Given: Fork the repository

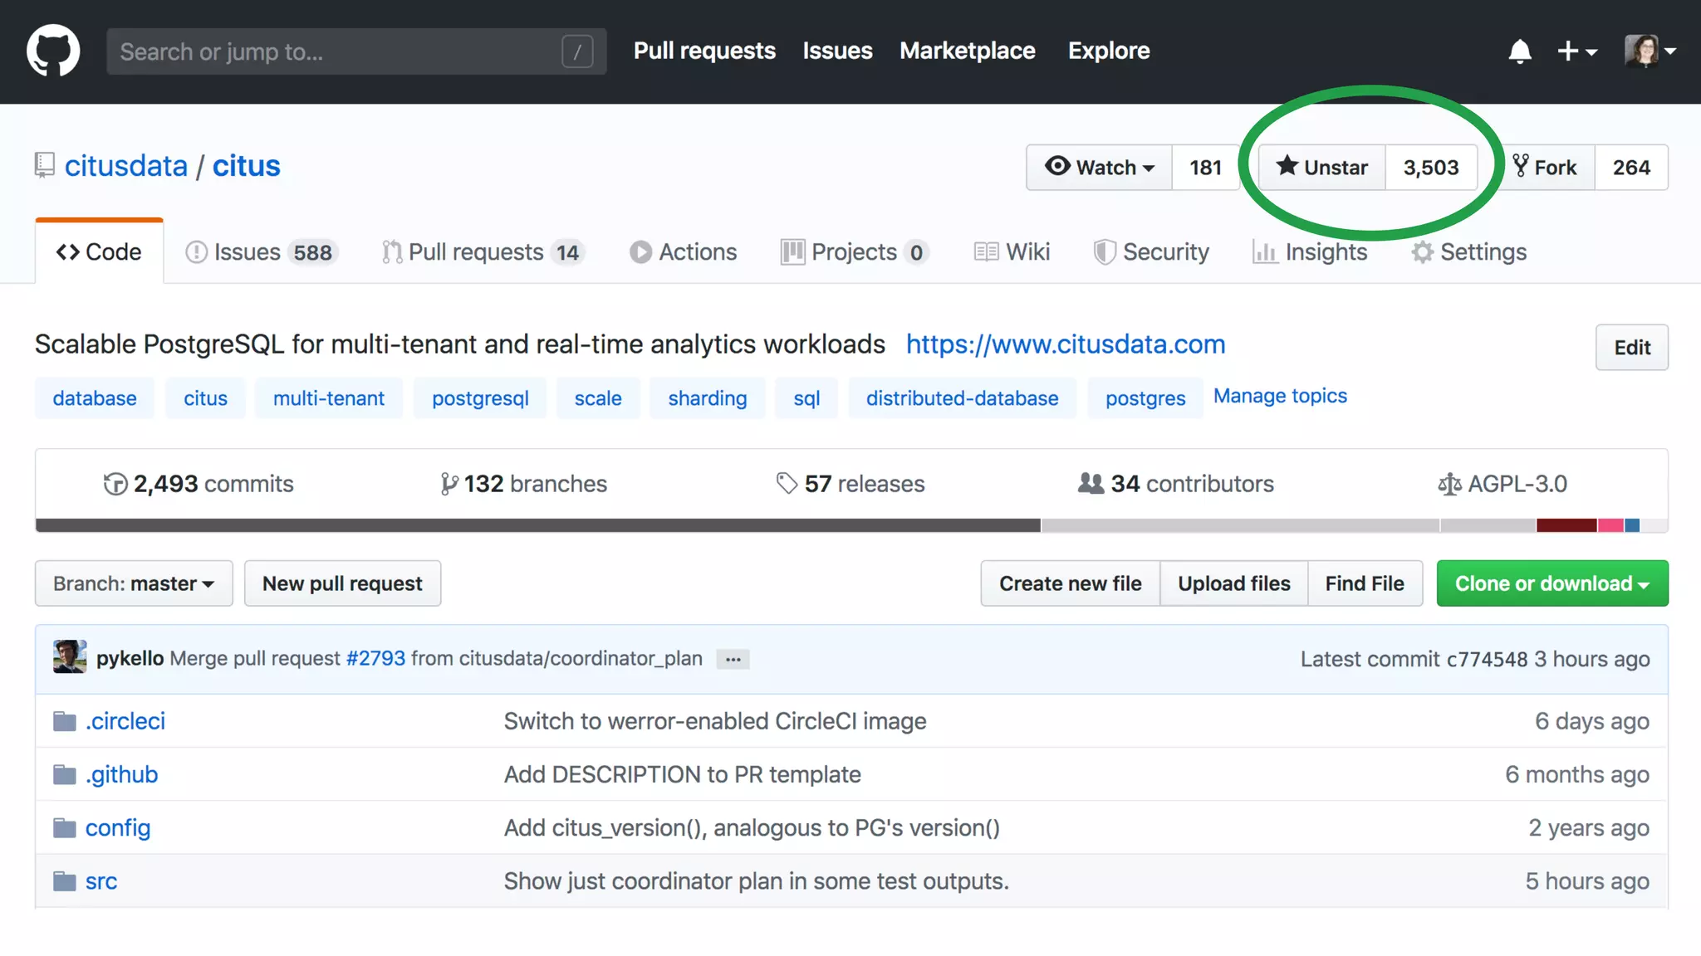Looking at the screenshot, I should 1546,168.
